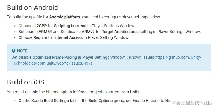Click the bold Android platform text

point(64,17)
